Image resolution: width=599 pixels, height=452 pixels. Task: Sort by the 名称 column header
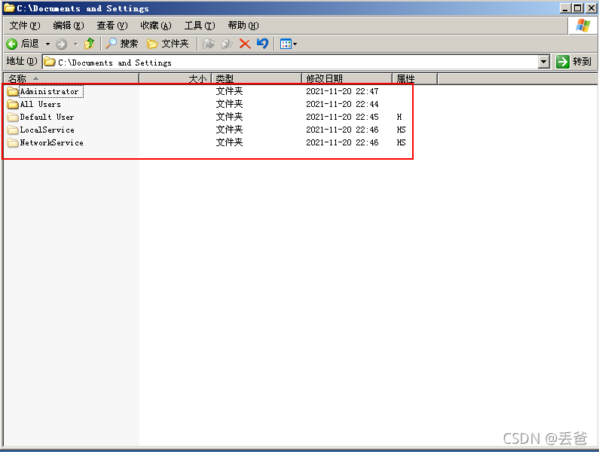[71, 78]
